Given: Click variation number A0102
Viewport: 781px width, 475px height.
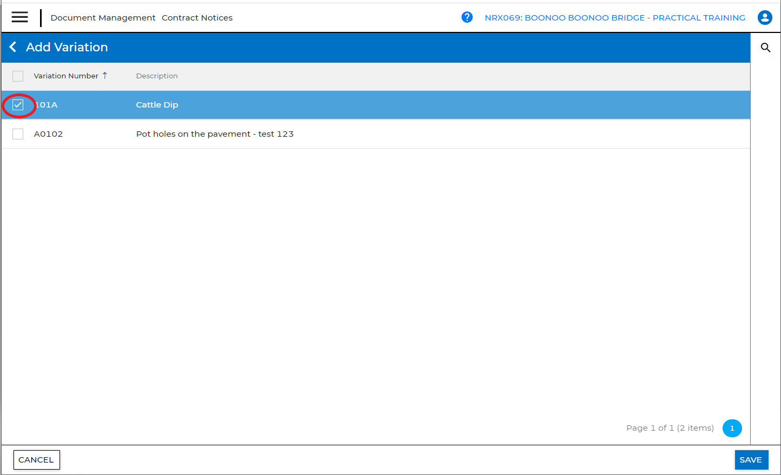Looking at the screenshot, I should click(x=48, y=134).
